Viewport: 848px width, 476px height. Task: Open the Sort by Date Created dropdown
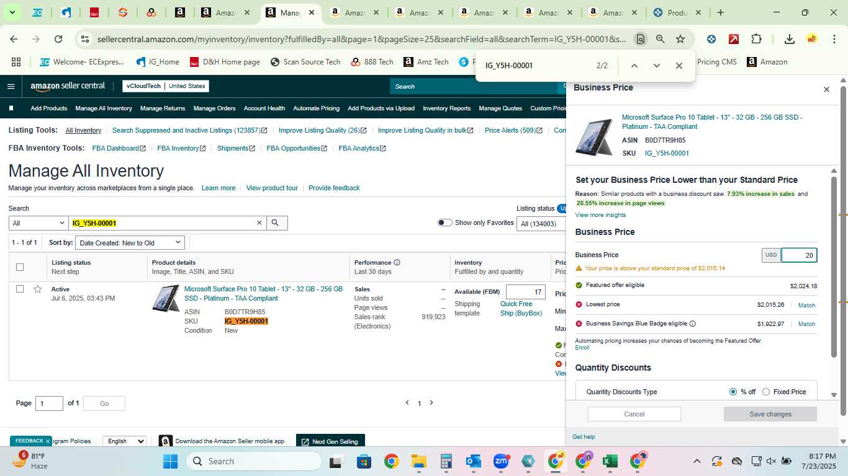point(130,243)
